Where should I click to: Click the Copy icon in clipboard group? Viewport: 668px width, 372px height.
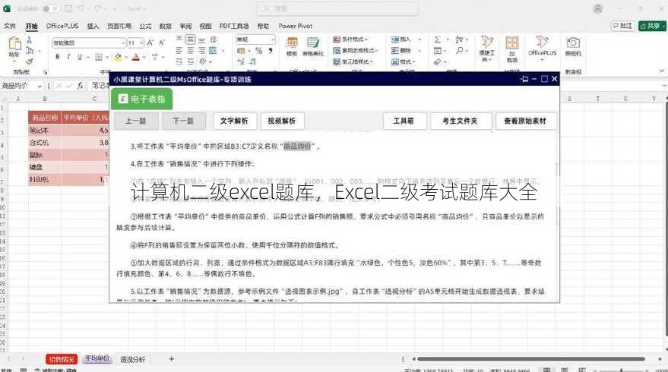click(x=30, y=51)
